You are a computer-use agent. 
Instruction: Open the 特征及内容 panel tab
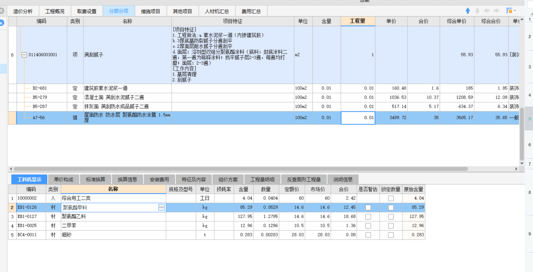[194, 179]
